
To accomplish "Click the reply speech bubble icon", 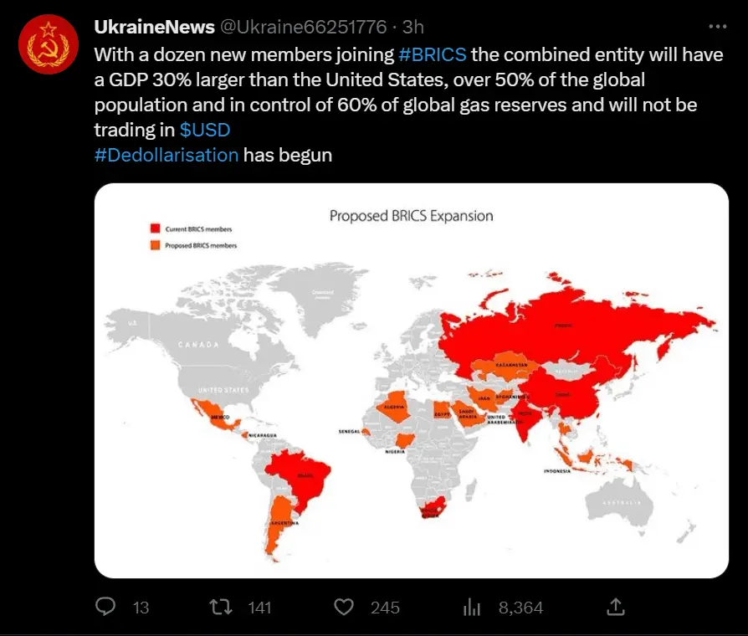I will [105, 607].
